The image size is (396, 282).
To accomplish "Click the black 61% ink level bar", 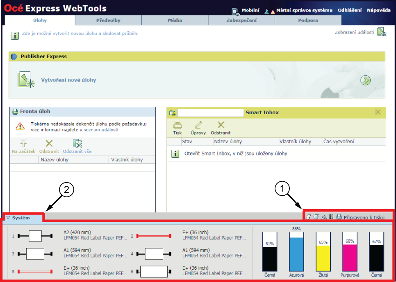I will [x=270, y=252].
